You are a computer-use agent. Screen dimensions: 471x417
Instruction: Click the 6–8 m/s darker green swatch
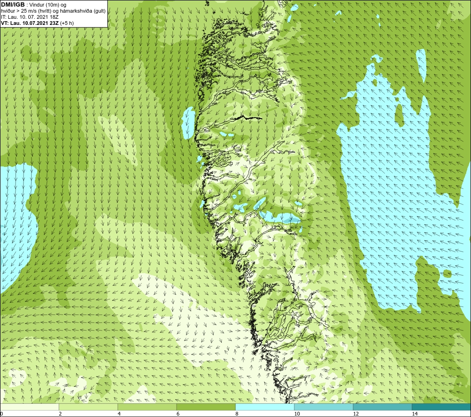click(x=206, y=407)
